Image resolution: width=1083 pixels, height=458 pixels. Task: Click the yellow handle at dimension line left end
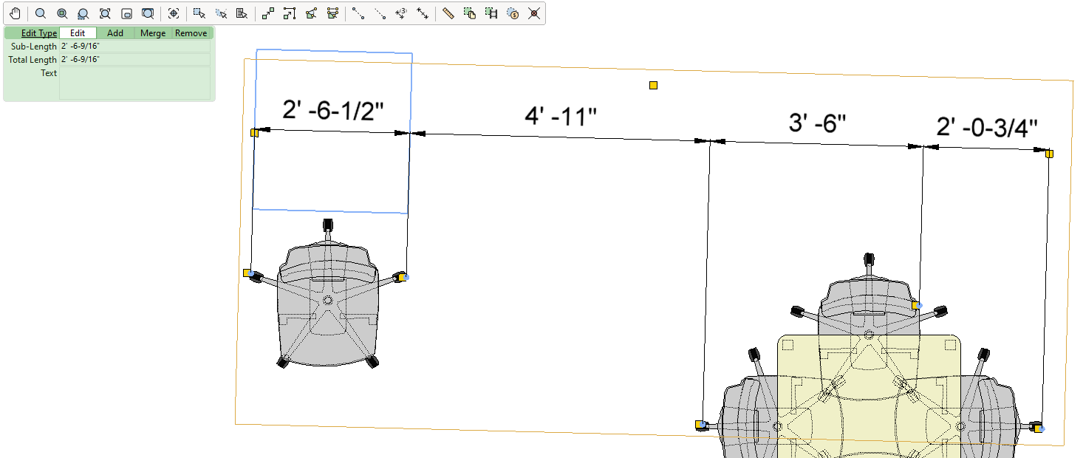click(x=254, y=133)
